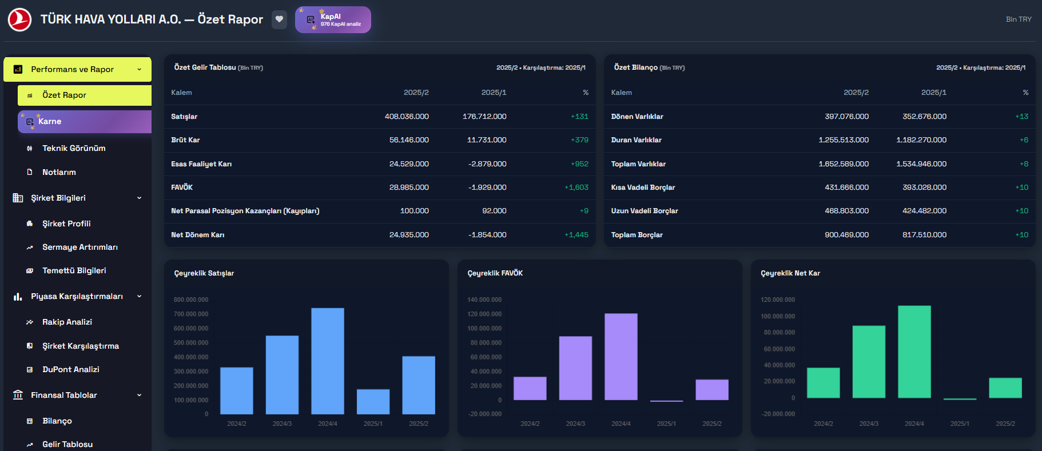Open the Bilanço link in sidebar
The image size is (1042, 451).
(57, 421)
